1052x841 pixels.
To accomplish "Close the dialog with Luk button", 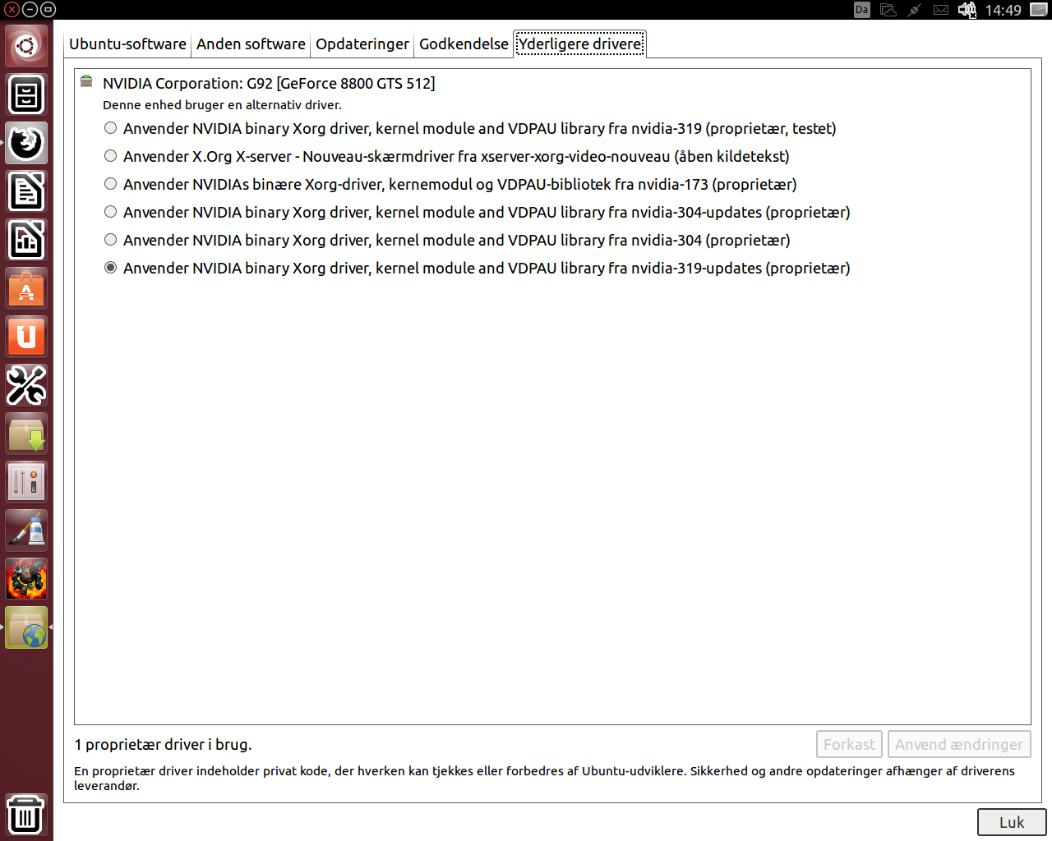I will tap(1012, 822).
